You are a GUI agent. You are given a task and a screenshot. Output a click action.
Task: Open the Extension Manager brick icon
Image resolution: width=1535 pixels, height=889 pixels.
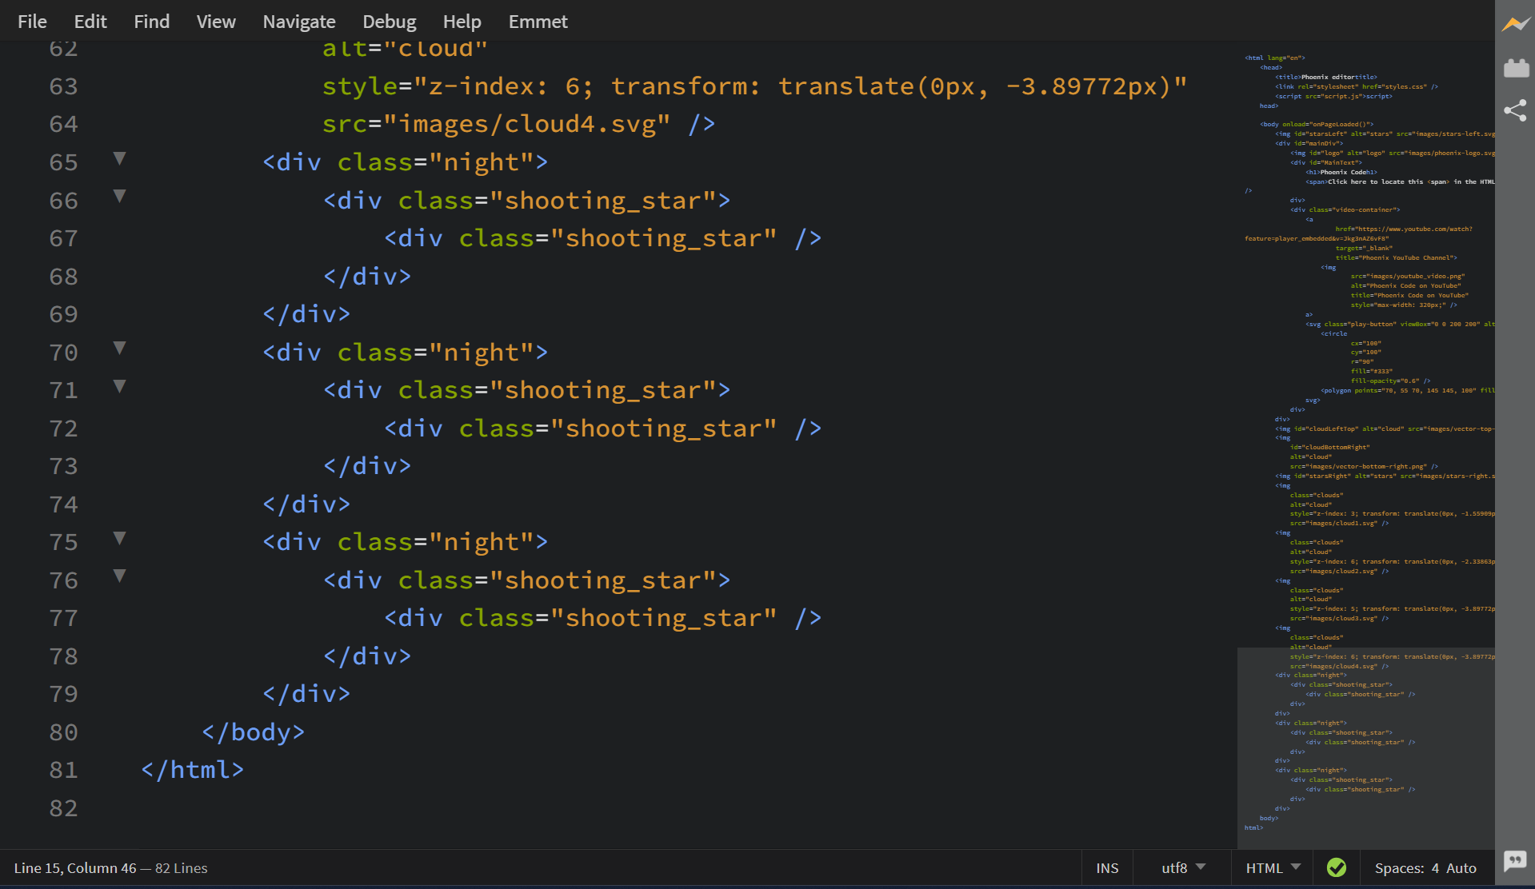[x=1515, y=68]
